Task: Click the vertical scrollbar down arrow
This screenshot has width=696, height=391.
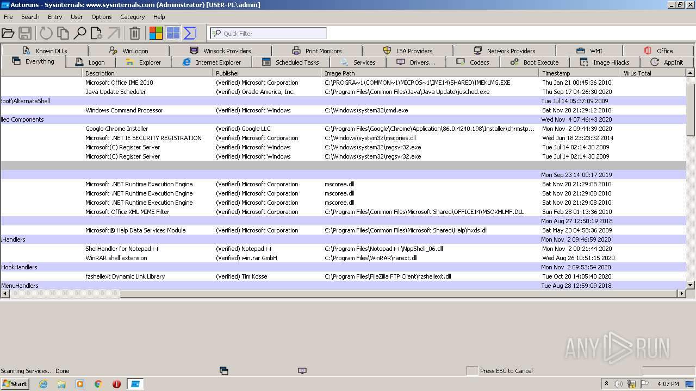Action: click(x=691, y=285)
